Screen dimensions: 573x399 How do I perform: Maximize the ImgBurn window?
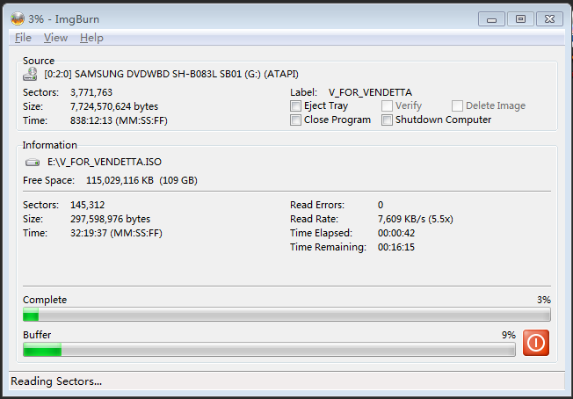(520, 19)
